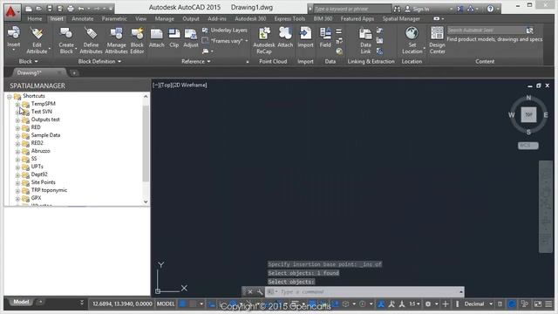Insert a Field

[325, 38]
